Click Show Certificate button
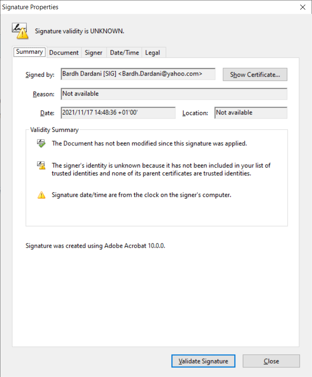Screen dimensions: 312x377 [x=255, y=75]
